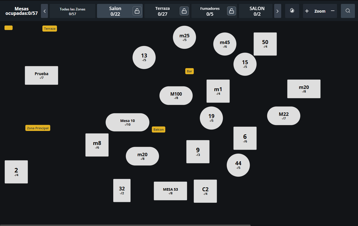Select square table 9
Viewport: 358px width, 226px height.
pyautogui.click(x=198, y=152)
